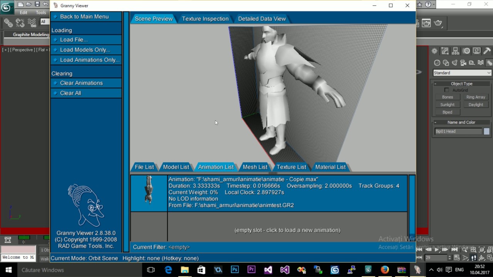Select Helpers category icon
Screen dimensions: 493x277
[x=472, y=63]
